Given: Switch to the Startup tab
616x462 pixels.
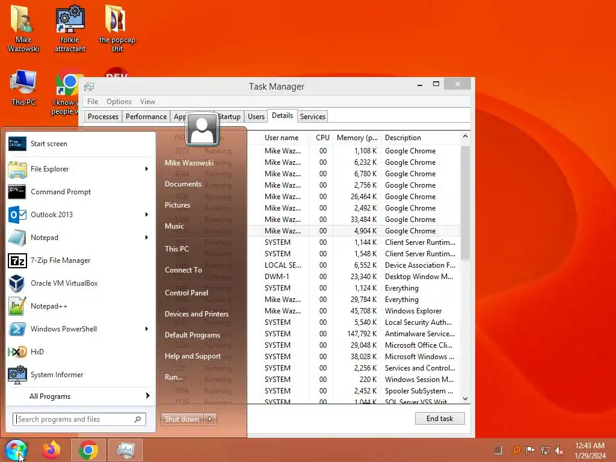Looking at the screenshot, I should pos(229,116).
